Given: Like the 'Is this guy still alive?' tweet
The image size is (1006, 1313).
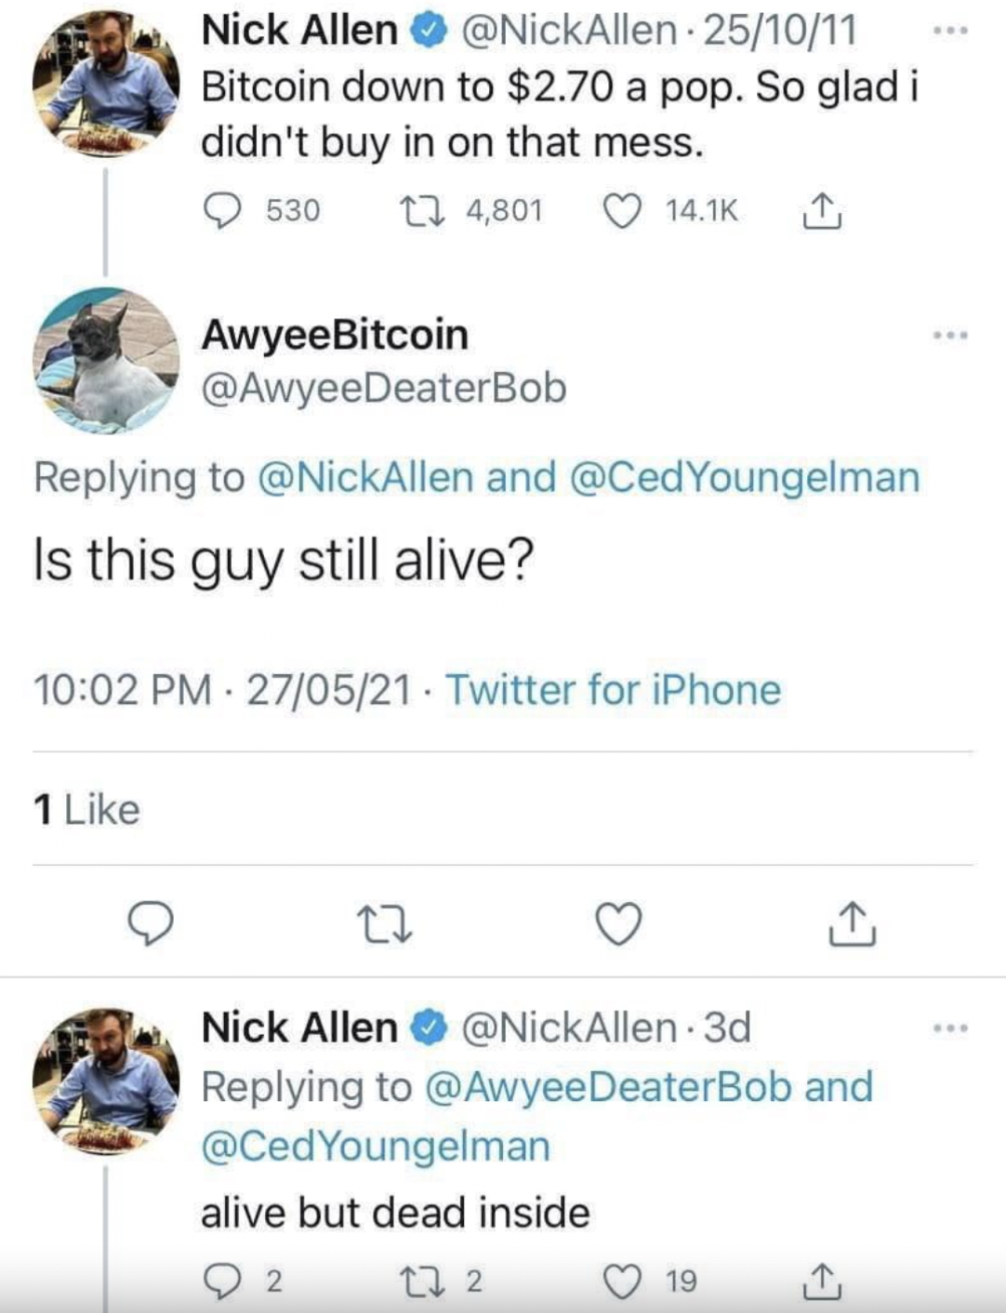Looking at the screenshot, I should [619, 923].
